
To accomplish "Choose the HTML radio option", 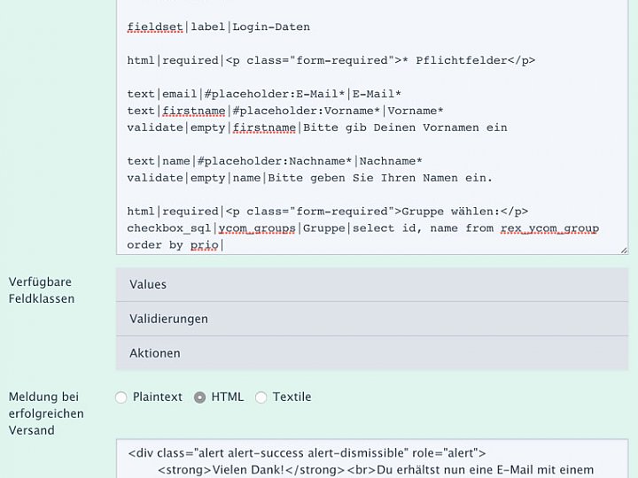I will tap(199, 397).
